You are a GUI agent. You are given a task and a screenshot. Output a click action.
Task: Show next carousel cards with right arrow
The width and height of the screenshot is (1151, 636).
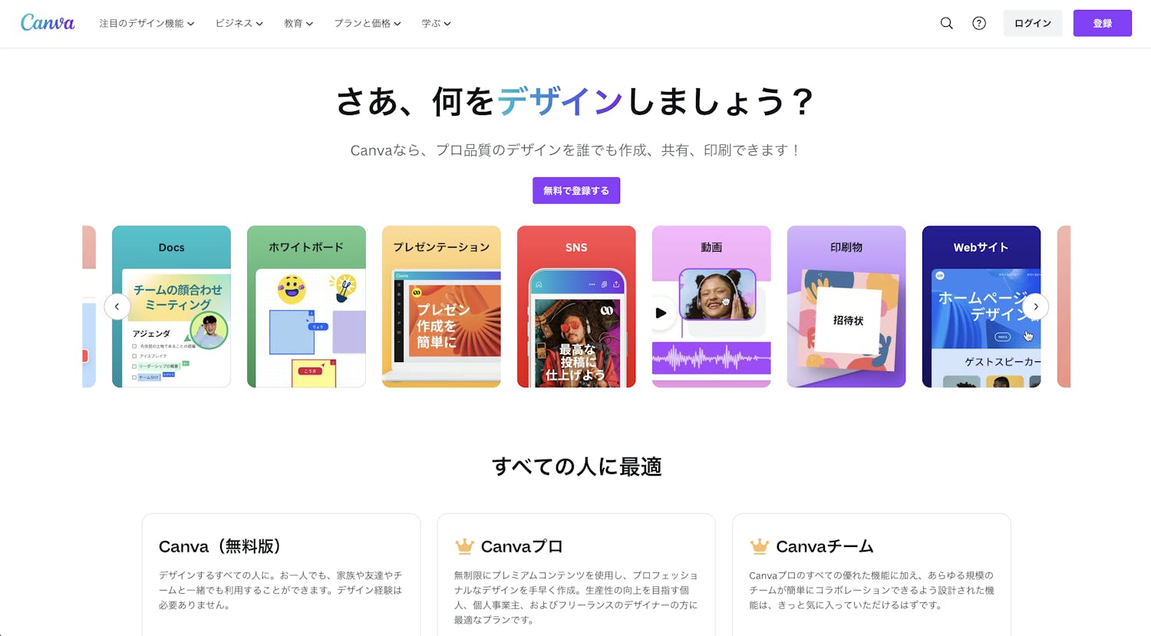click(1036, 307)
